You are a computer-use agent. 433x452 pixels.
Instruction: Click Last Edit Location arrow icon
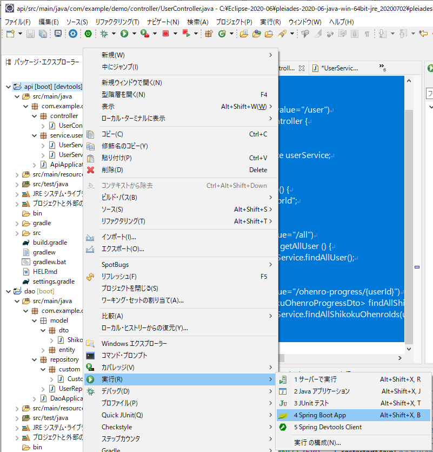click(x=423, y=34)
